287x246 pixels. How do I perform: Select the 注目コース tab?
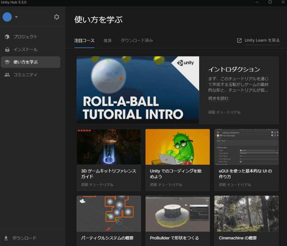tap(84, 40)
